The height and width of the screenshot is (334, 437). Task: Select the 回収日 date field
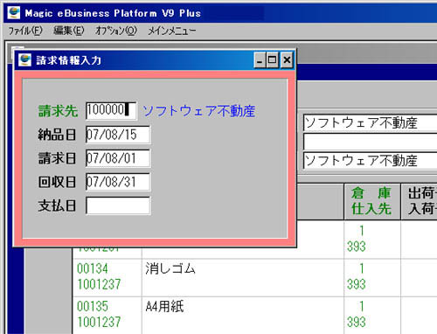pos(118,182)
